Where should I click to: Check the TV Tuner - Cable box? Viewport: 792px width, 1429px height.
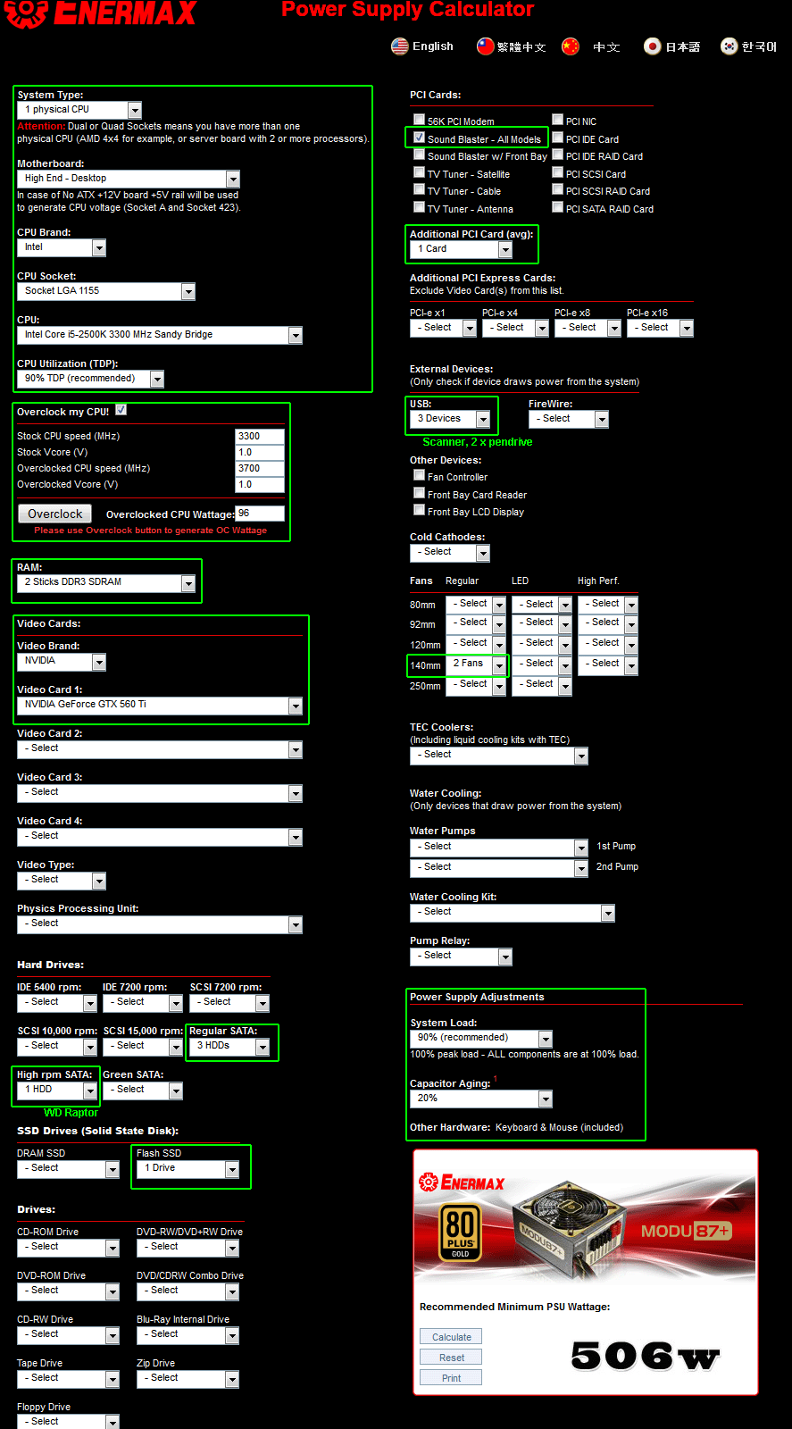coord(419,189)
